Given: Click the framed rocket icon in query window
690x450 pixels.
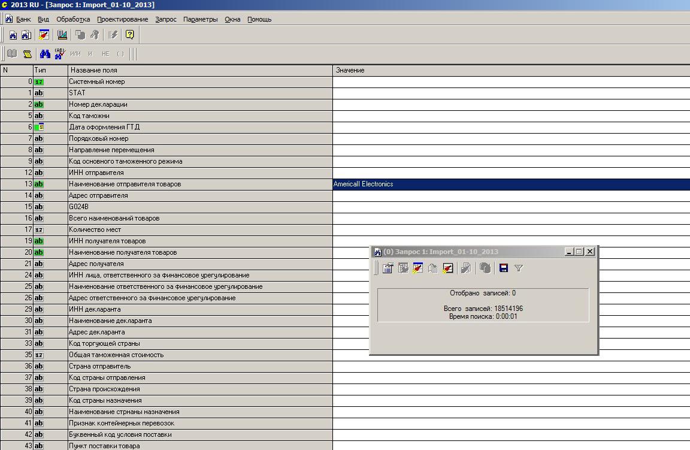Looking at the screenshot, I should pyautogui.click(x=447, y=268).
